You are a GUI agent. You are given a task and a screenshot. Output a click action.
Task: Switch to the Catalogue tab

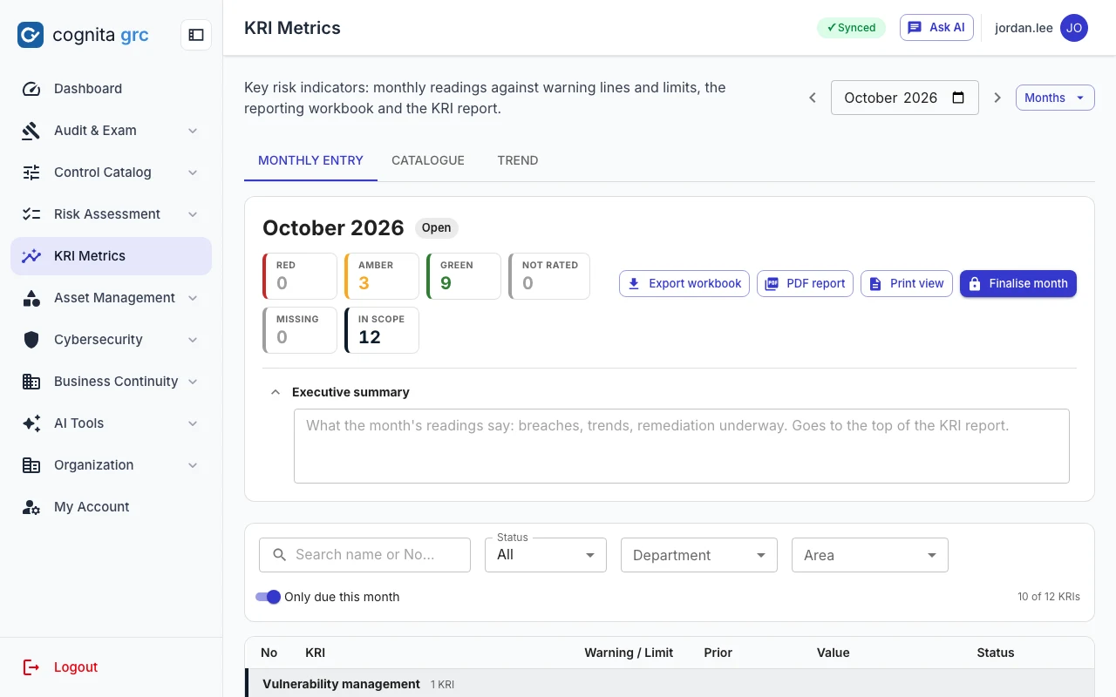pyautogui.click(x=428, y=160)
